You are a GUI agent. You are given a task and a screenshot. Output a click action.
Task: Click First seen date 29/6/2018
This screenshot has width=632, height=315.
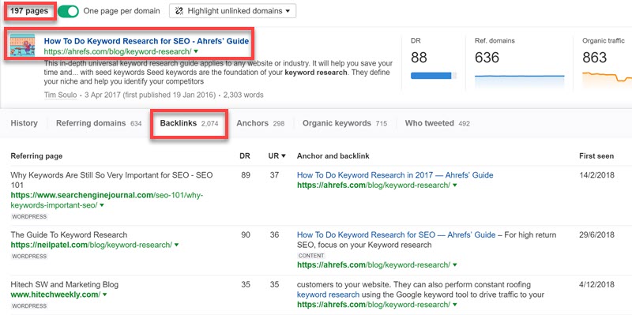click(x=597, y=234)
